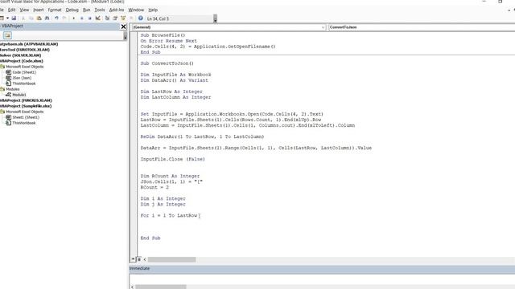Open the View menu

[x=24, y=10]
